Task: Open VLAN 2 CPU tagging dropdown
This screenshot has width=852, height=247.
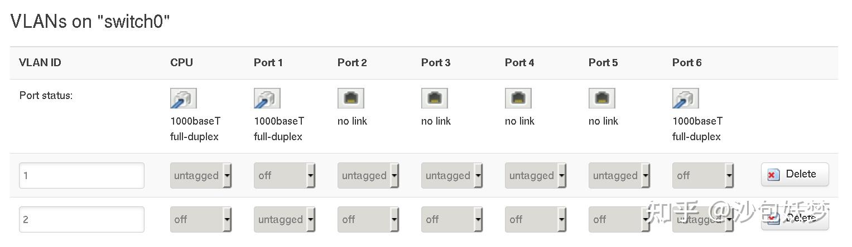Action: coord(201,220)
